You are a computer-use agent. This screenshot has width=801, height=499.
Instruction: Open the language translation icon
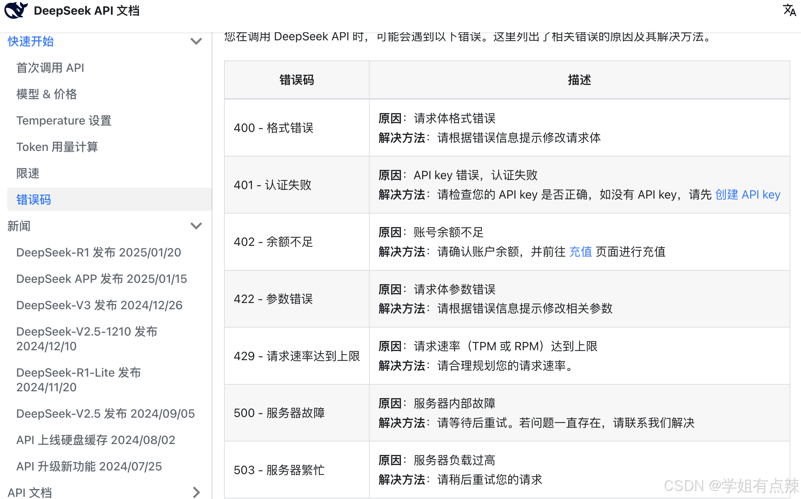[x=789, y=10]
